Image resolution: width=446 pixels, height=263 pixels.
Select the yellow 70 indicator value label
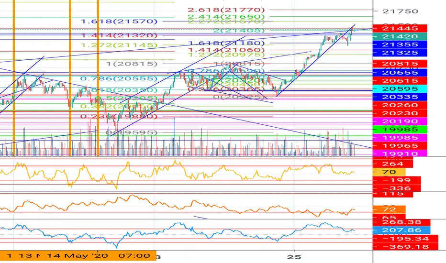point(389,172)
